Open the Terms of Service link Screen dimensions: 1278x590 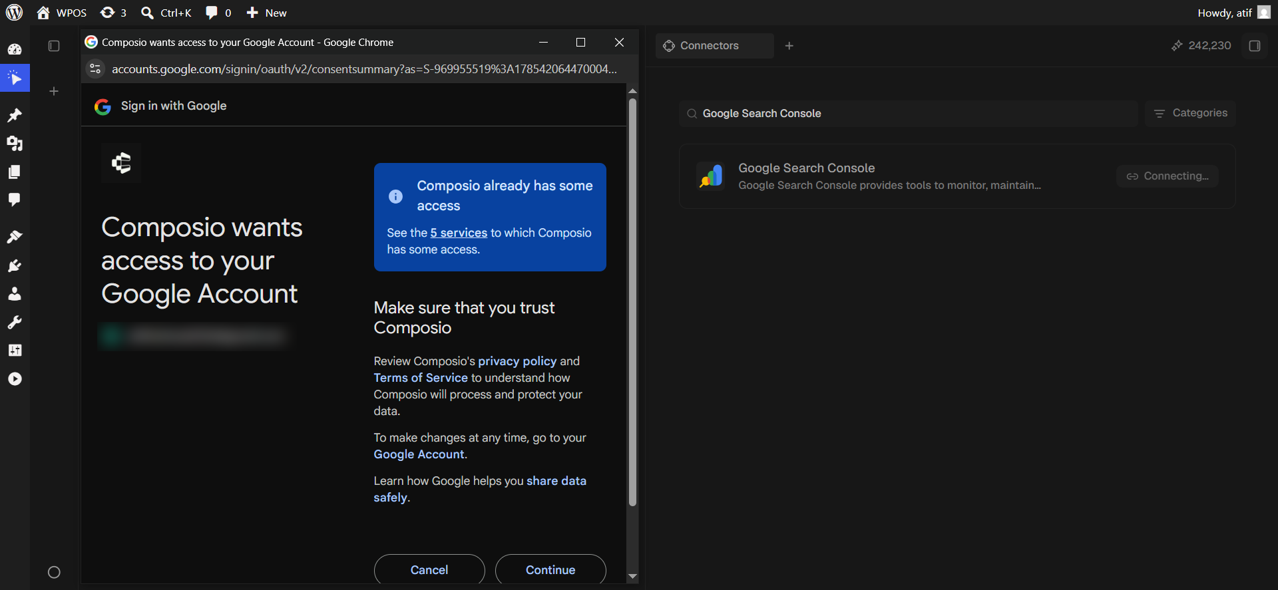point(421,378)
